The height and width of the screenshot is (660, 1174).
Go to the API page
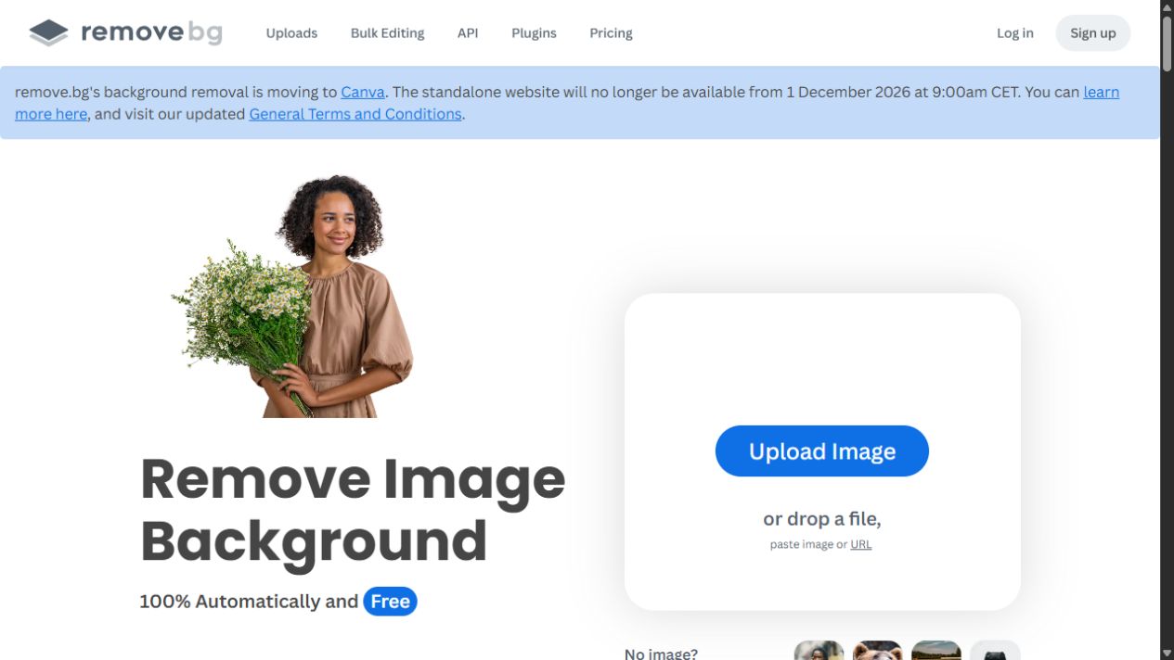(x=468, y=33)
